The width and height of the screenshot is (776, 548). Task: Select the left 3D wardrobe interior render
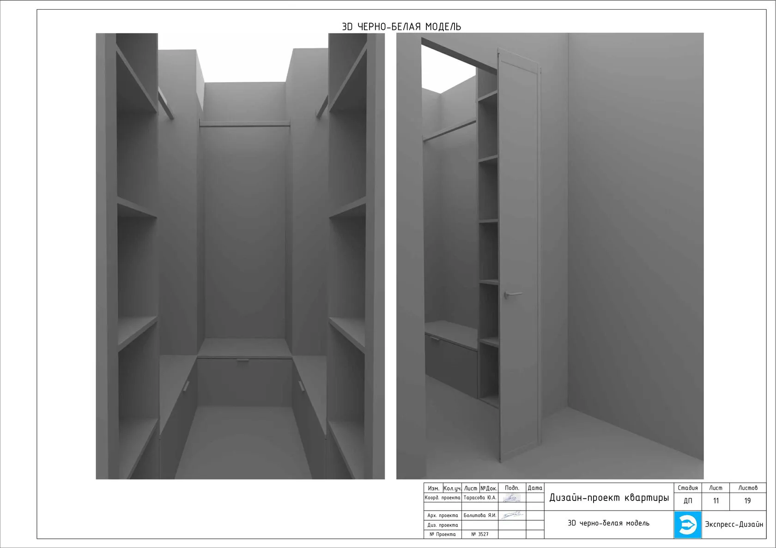[240, 256]
